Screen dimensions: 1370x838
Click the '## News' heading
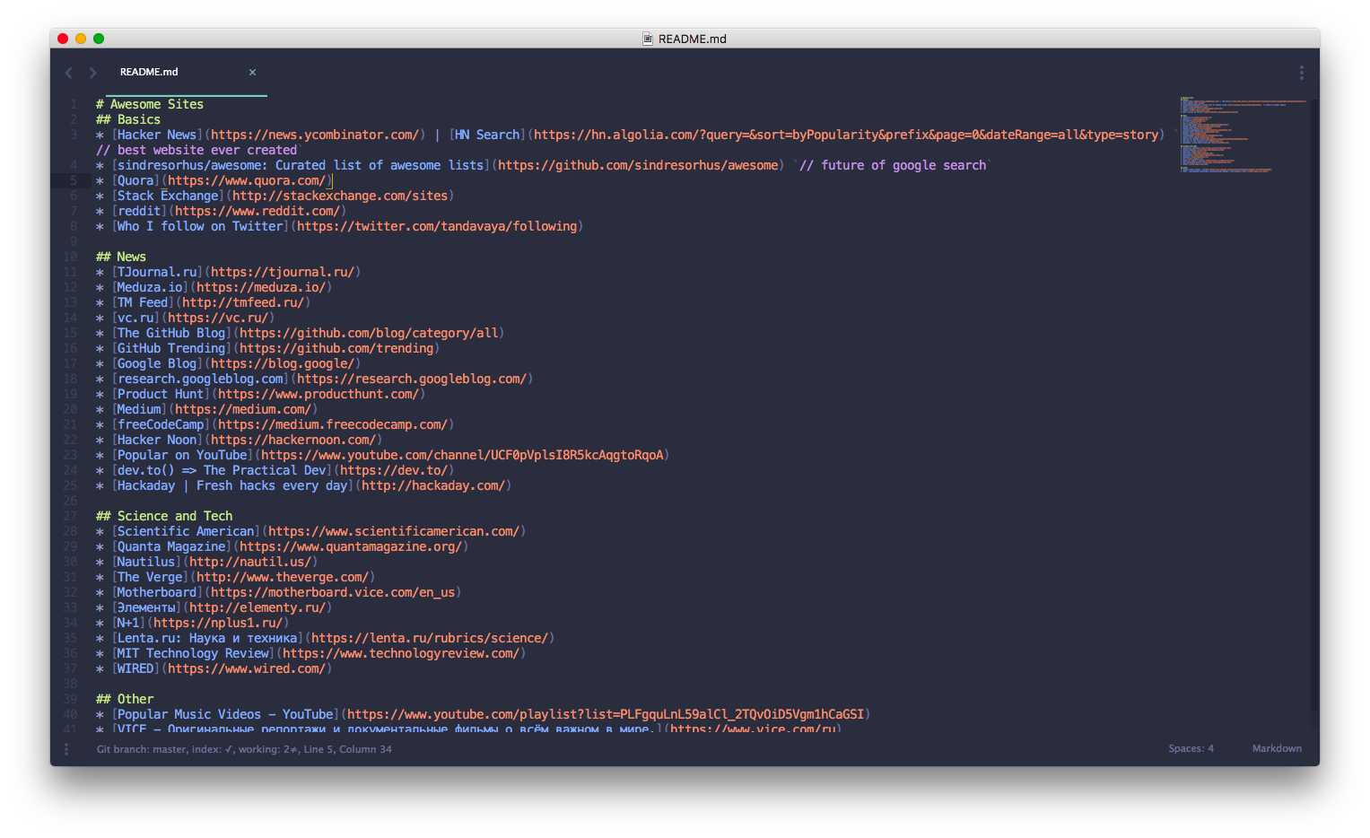point(121,257)
